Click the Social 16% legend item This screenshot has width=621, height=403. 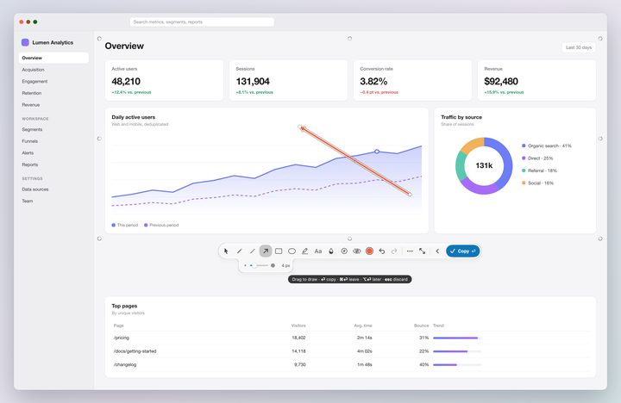coord(537,183)
